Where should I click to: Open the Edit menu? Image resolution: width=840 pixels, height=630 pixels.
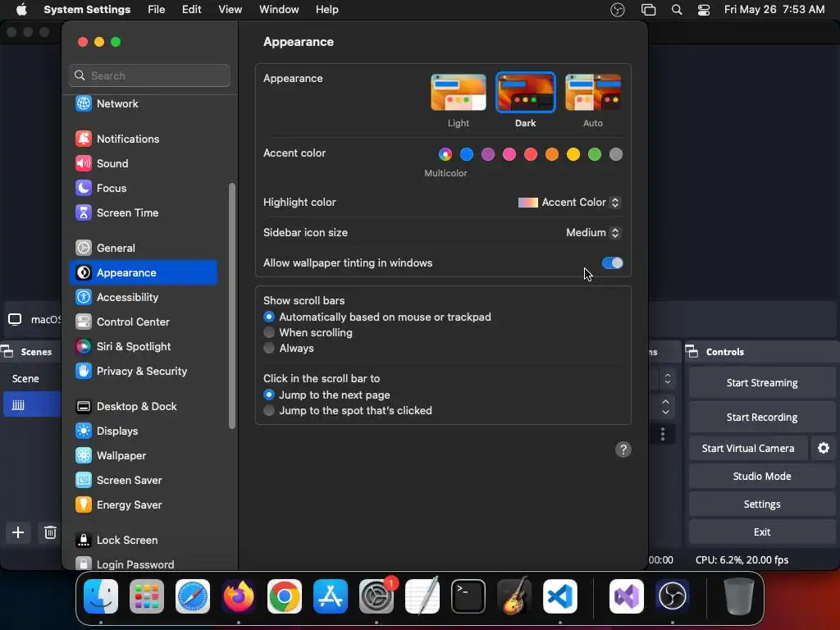[x=191, y=10]
